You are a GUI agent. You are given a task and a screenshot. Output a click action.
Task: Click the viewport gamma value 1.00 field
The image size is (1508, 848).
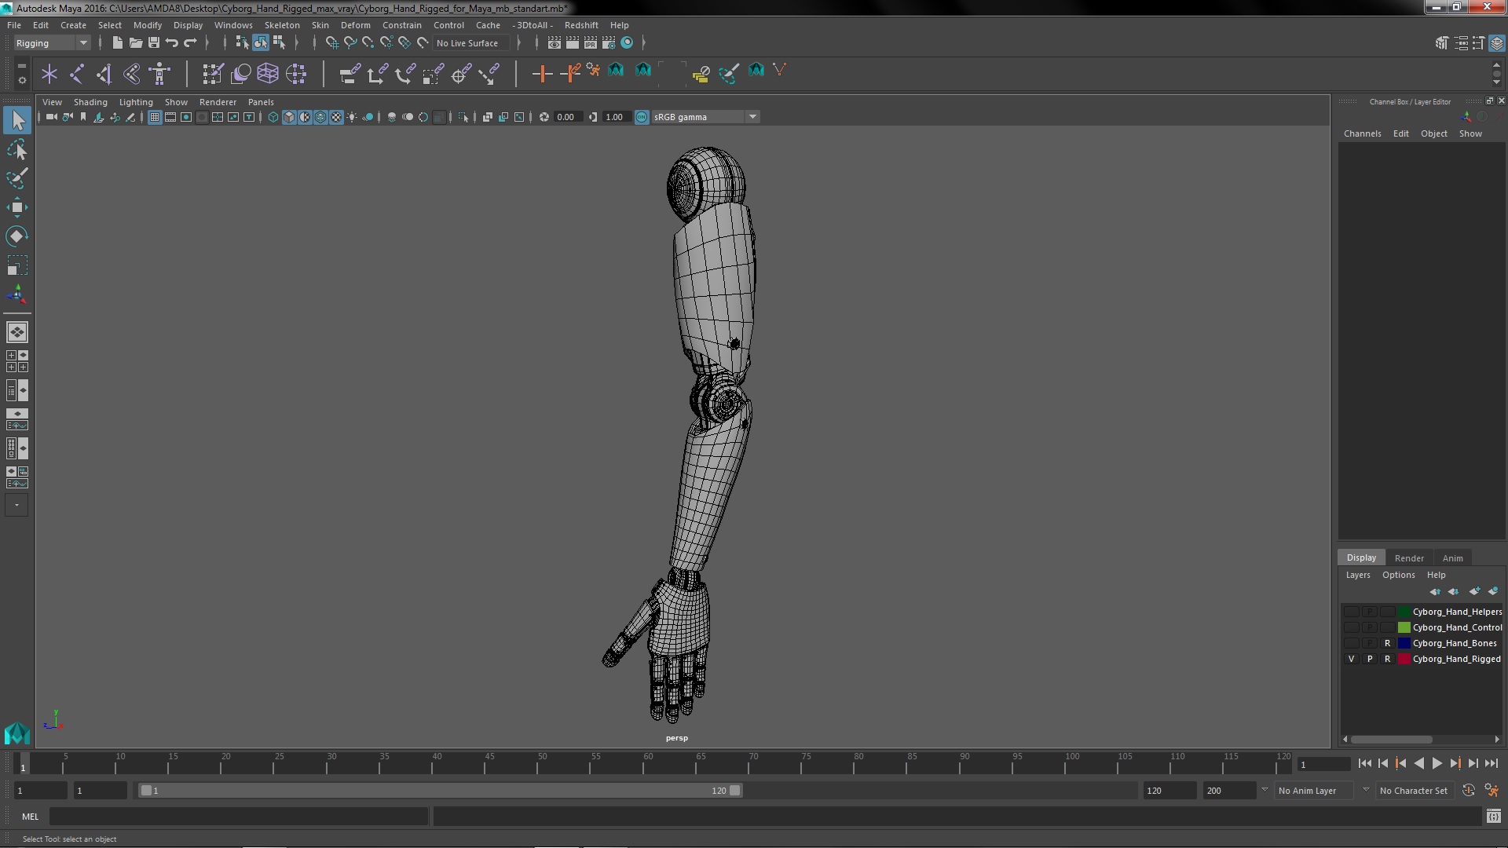coord(617,117)
